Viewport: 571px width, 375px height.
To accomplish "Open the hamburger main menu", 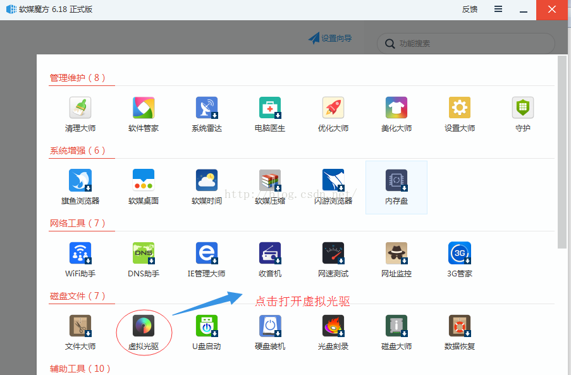I will (x=498, y=9).
